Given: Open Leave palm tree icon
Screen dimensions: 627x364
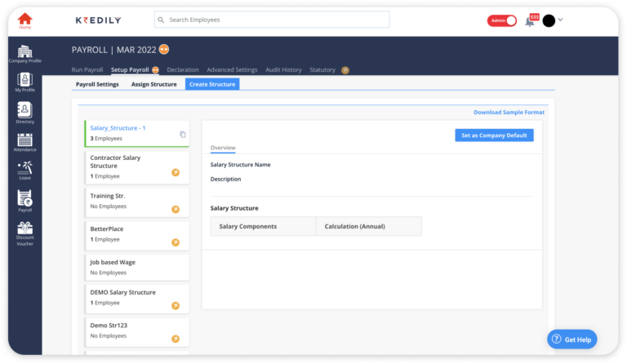Looking at the screenshot, I should coord(24,171).
